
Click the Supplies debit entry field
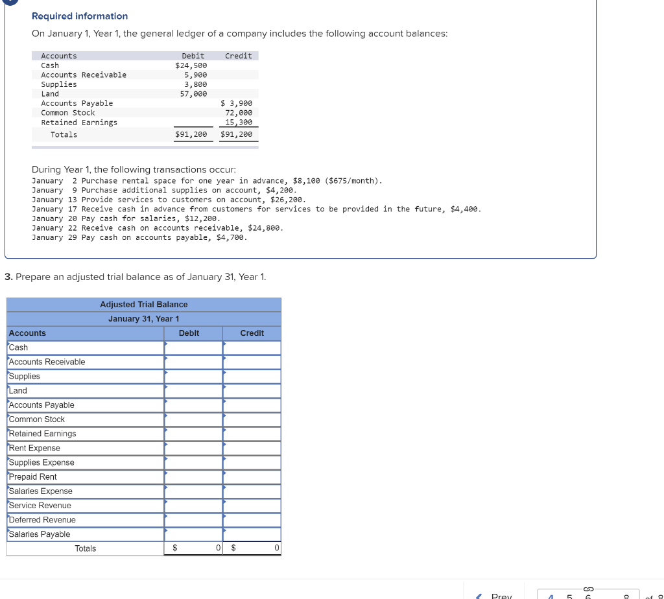coord(193,376)
